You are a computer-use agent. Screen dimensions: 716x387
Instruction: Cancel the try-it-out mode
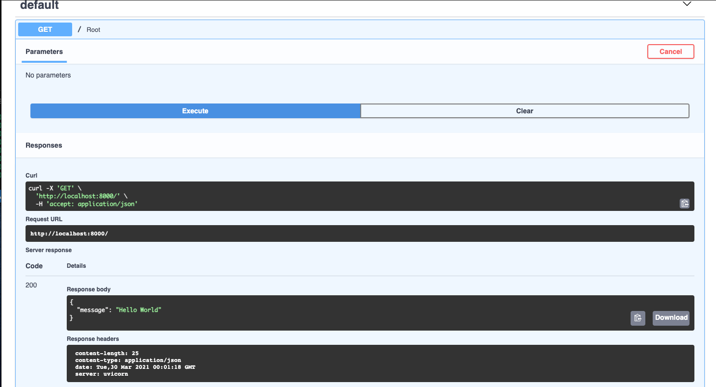(x=670, y=52)
